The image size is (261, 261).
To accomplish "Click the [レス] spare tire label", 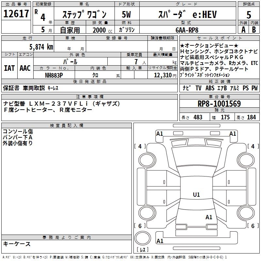I will click(143, 250).
